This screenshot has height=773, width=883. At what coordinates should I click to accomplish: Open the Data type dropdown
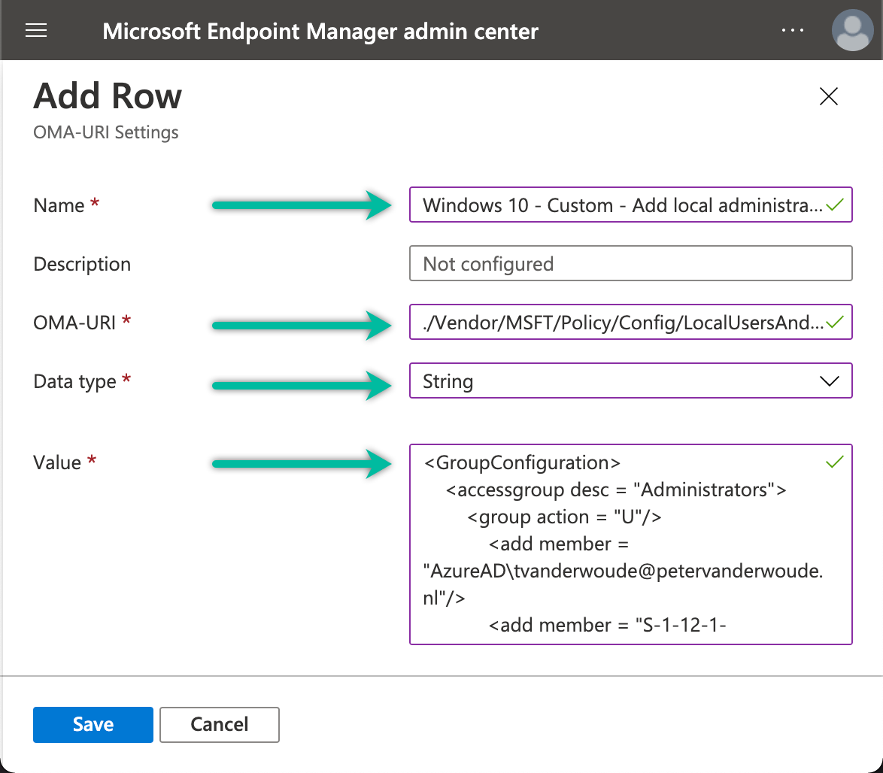click(x=630, y=380)
